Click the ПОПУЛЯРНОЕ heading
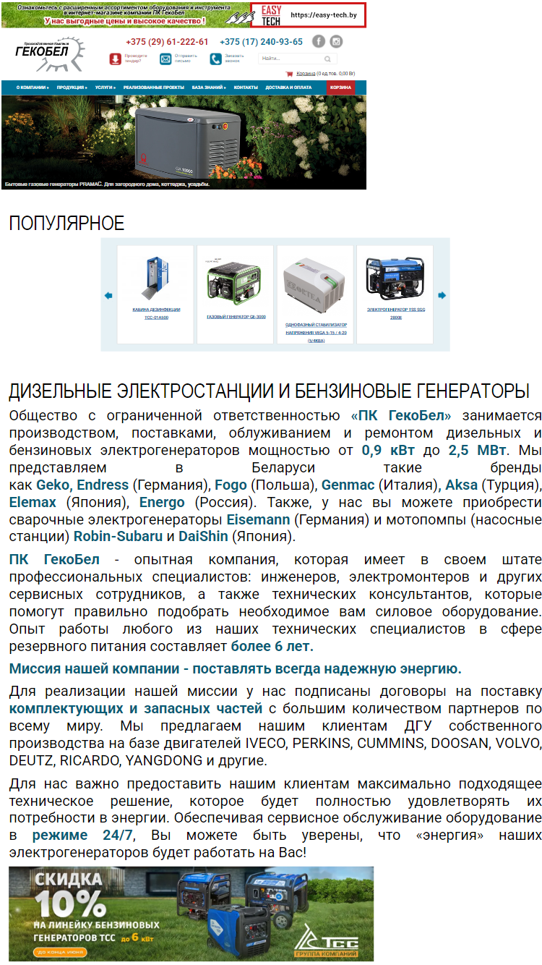This screenshot has width=542, height=965. tap(66, 223)
